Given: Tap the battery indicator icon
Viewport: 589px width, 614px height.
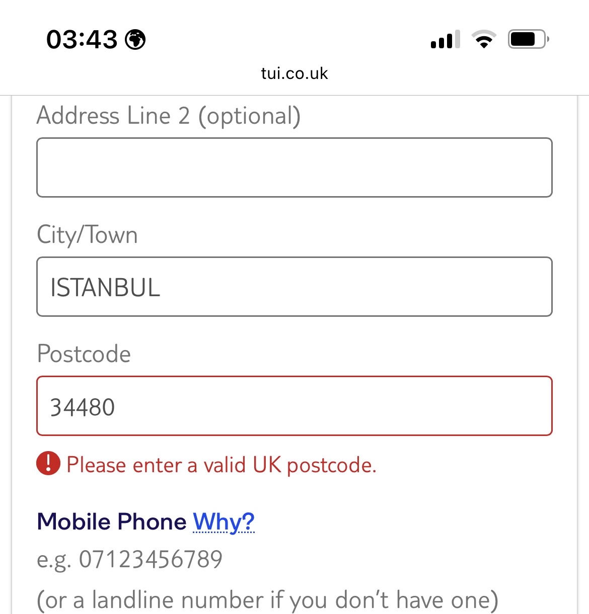Looking at the screenshot, I should tap(528, 39).
